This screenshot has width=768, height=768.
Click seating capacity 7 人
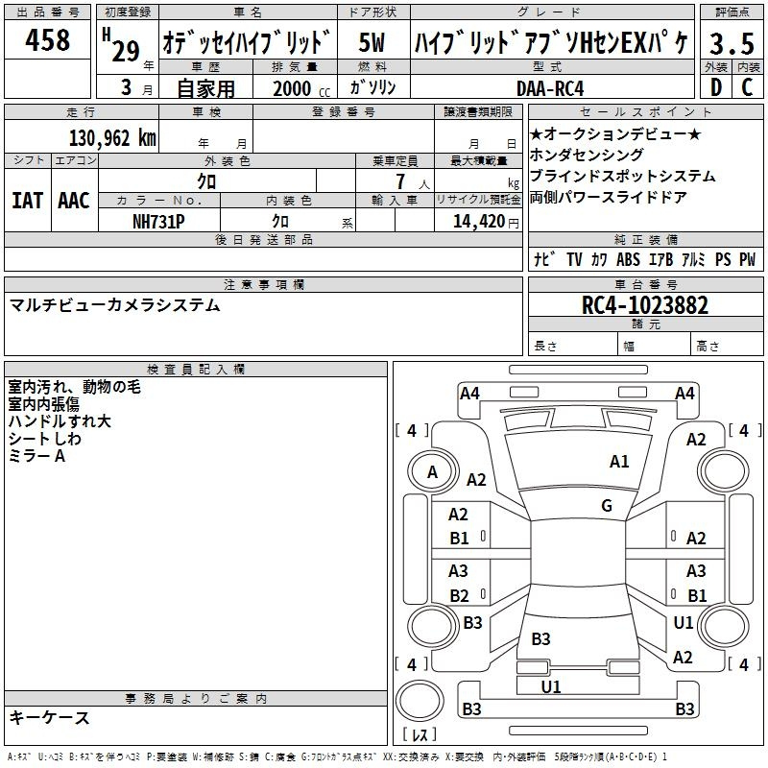(x=413, y=181)
